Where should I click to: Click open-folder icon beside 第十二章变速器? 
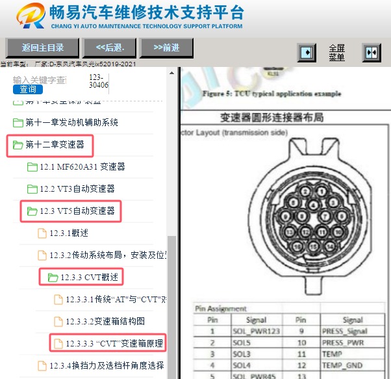18,145
